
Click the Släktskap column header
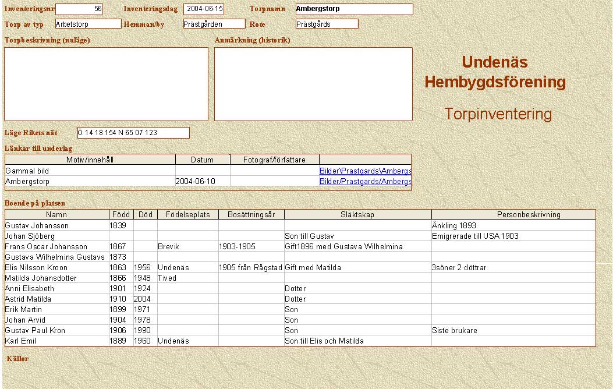357,214
